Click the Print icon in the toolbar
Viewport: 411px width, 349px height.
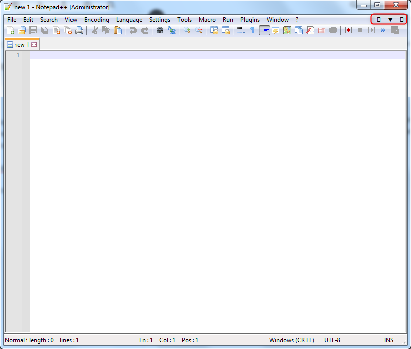(79, 30)
